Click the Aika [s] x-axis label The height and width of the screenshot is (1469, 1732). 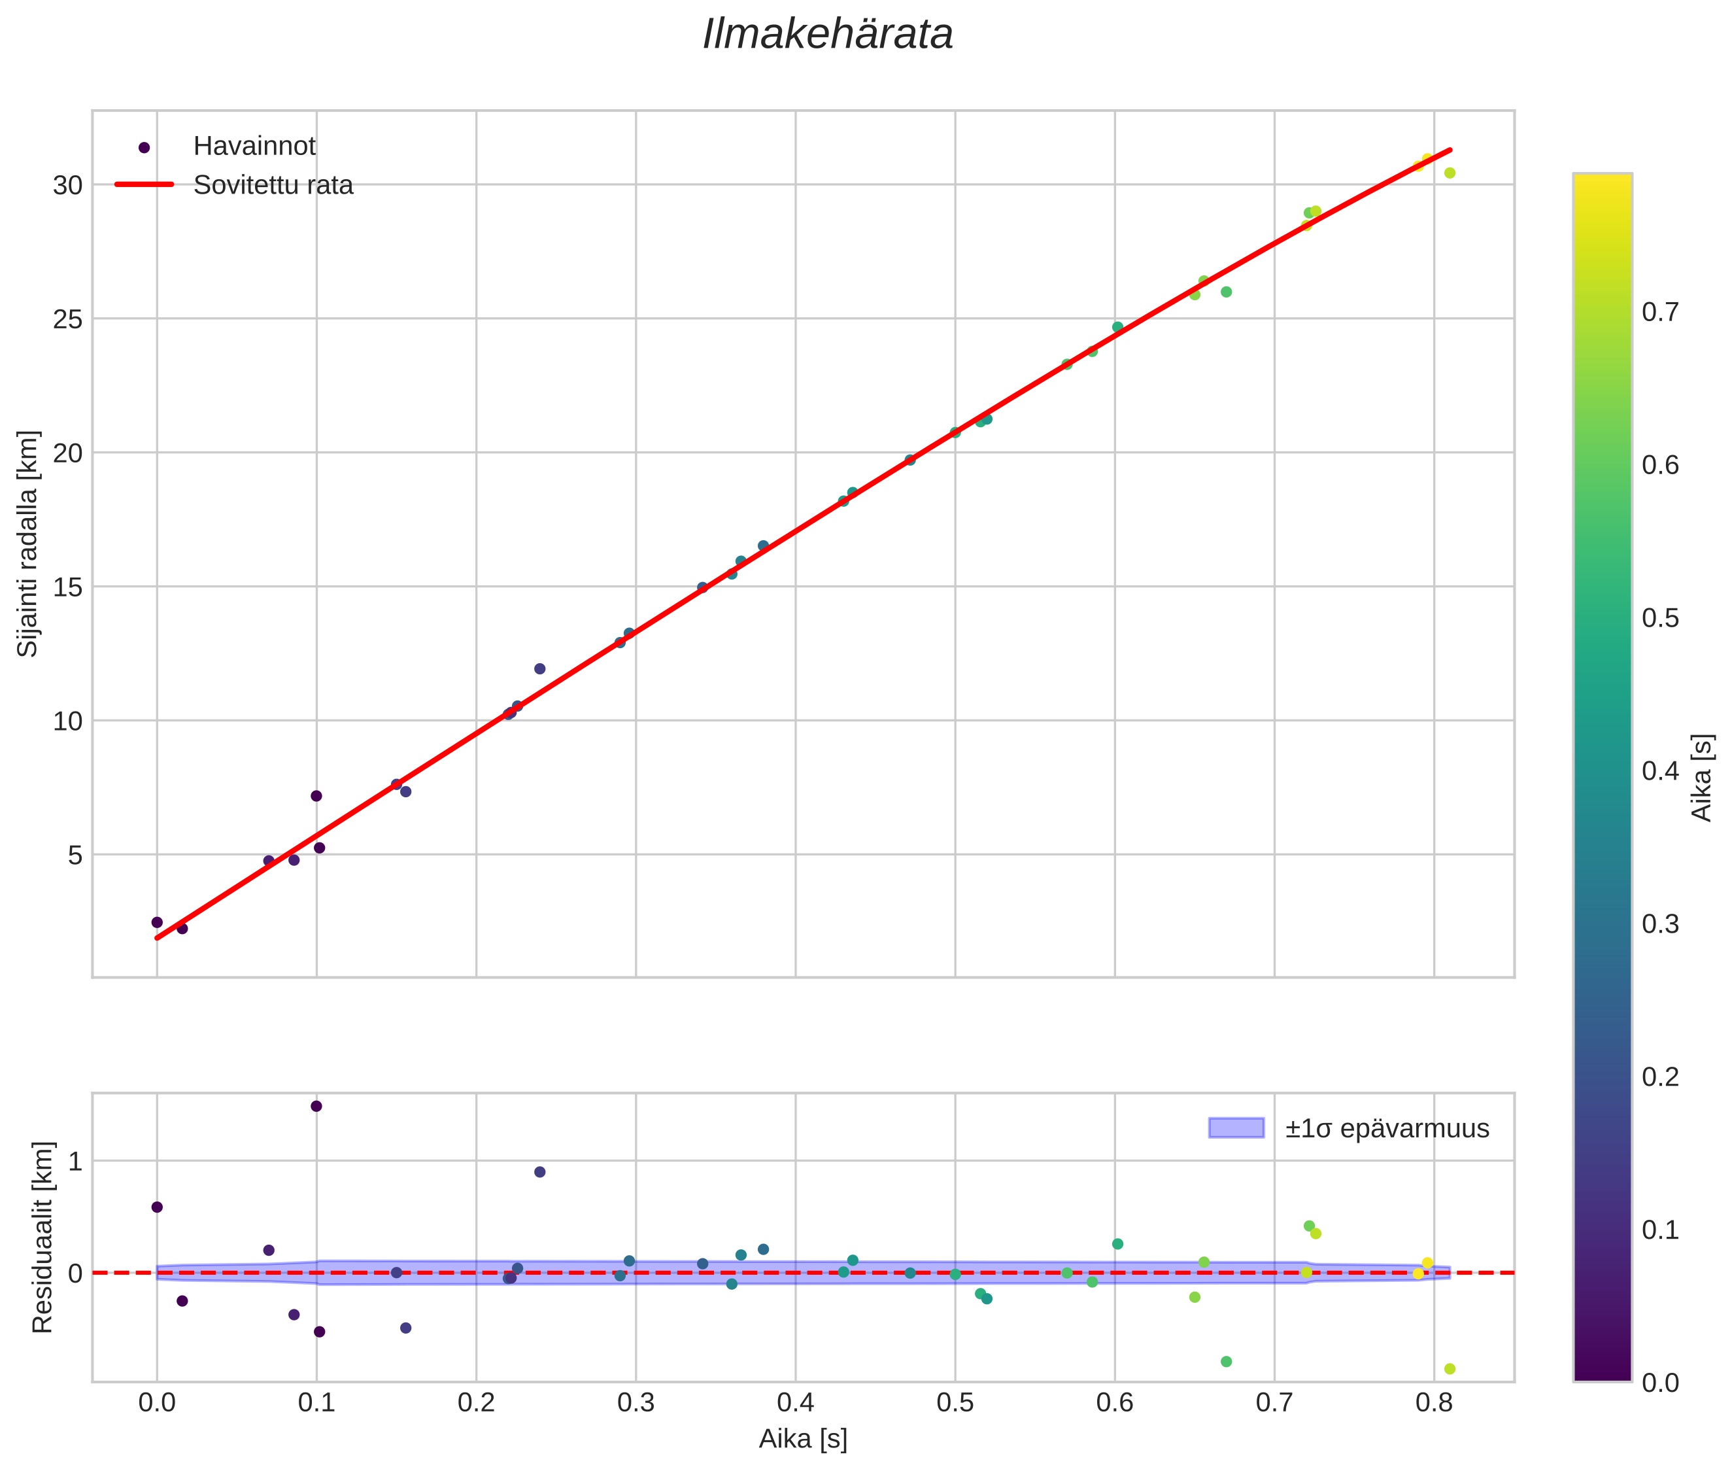(x=802, y=1439)
